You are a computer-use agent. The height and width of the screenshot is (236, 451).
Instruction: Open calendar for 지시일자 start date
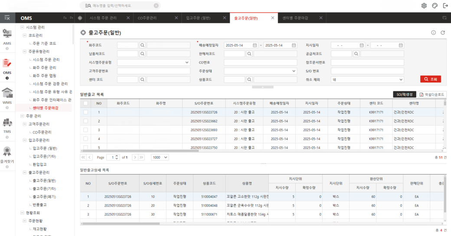pyautogui.click(x=362, y=45)
